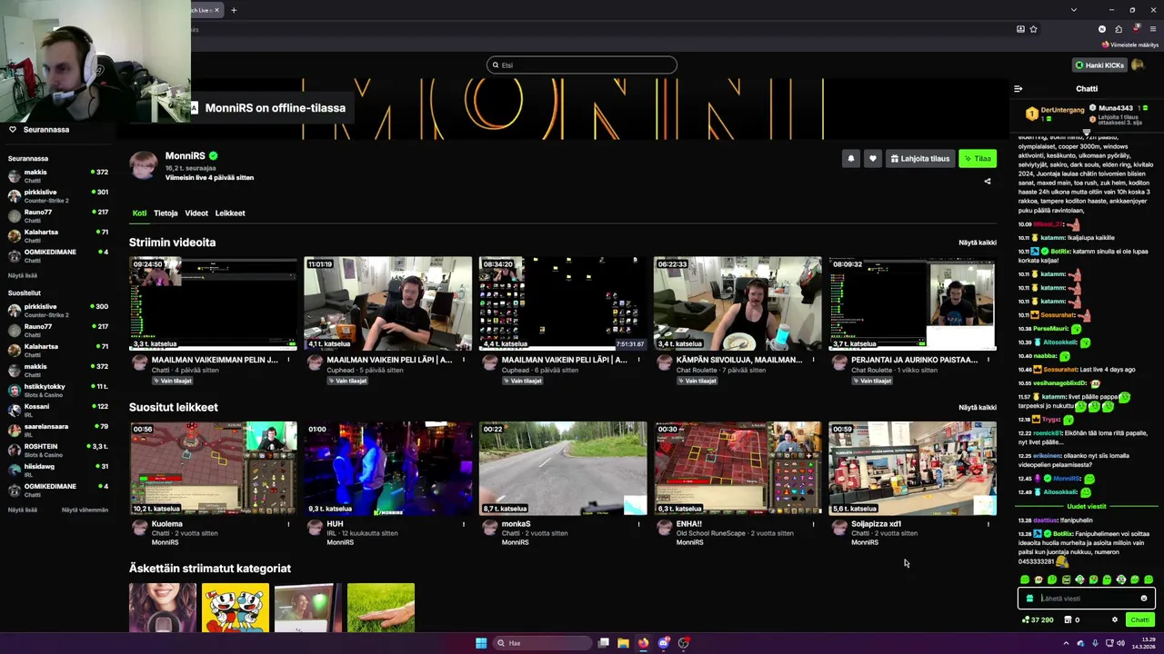Open a new browser tab with plus
This screenshot has width=1164, height=654.
point(234,10)
